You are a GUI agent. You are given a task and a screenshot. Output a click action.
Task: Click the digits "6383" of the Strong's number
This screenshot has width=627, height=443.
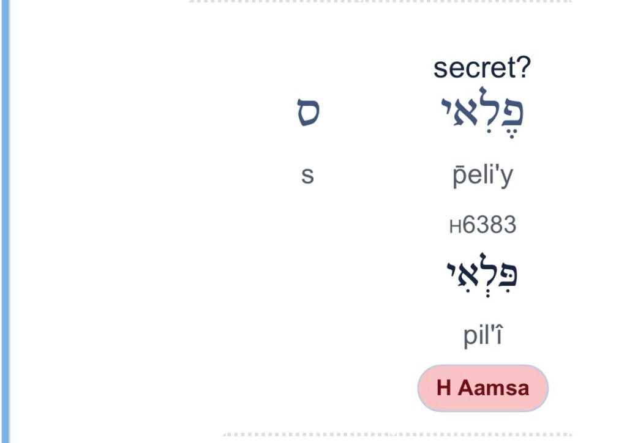[489, 225]
